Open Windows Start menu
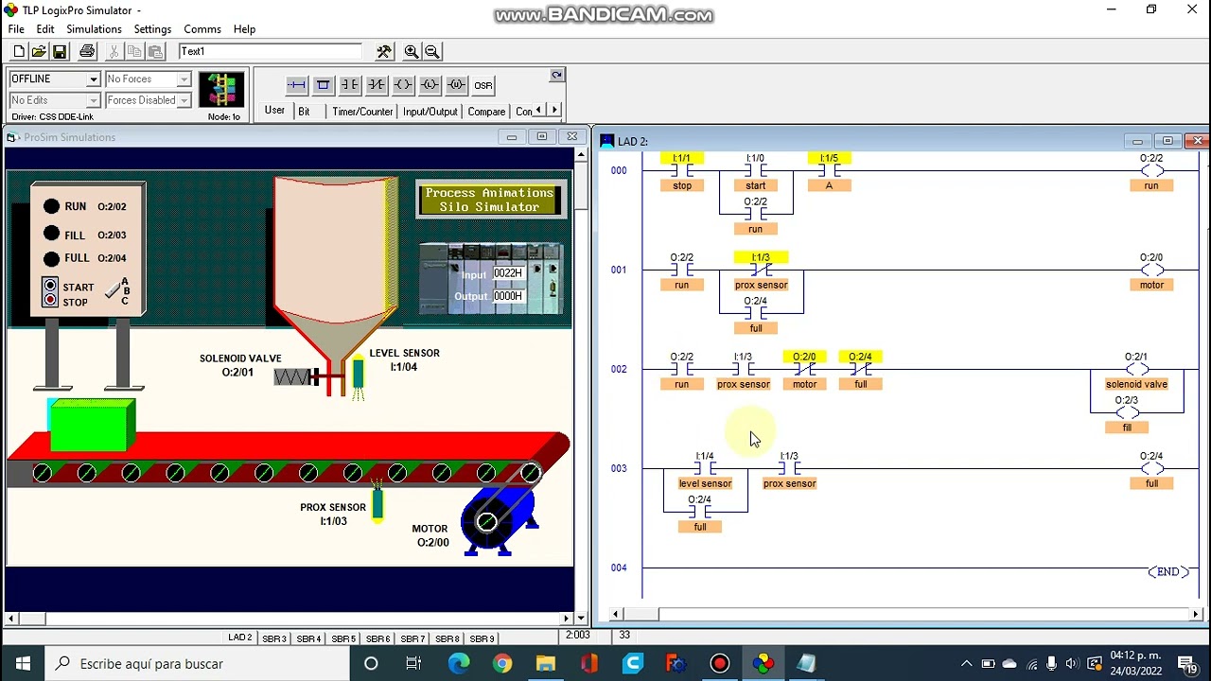Image resolution: width=1211 pixels, height=681 pixels. [x=23, y=664]
